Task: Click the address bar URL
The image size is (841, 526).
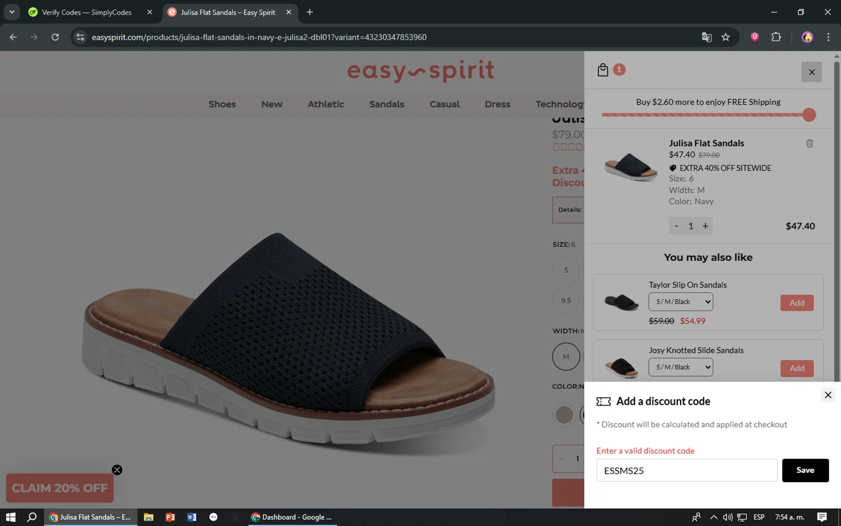Action: click(259, 37)
